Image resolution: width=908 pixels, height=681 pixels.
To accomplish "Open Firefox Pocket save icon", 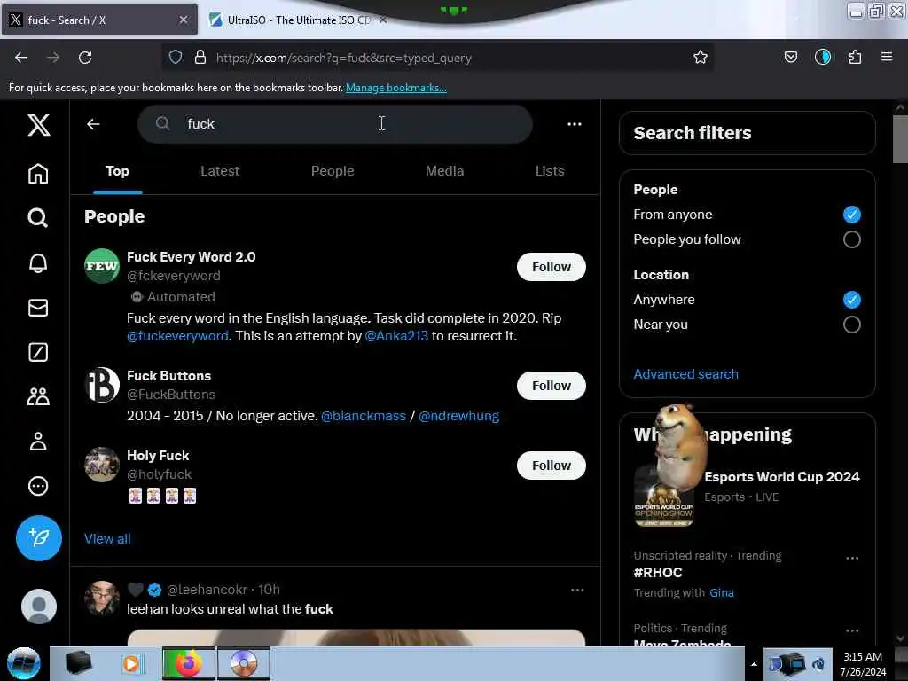I will point(790,57).
